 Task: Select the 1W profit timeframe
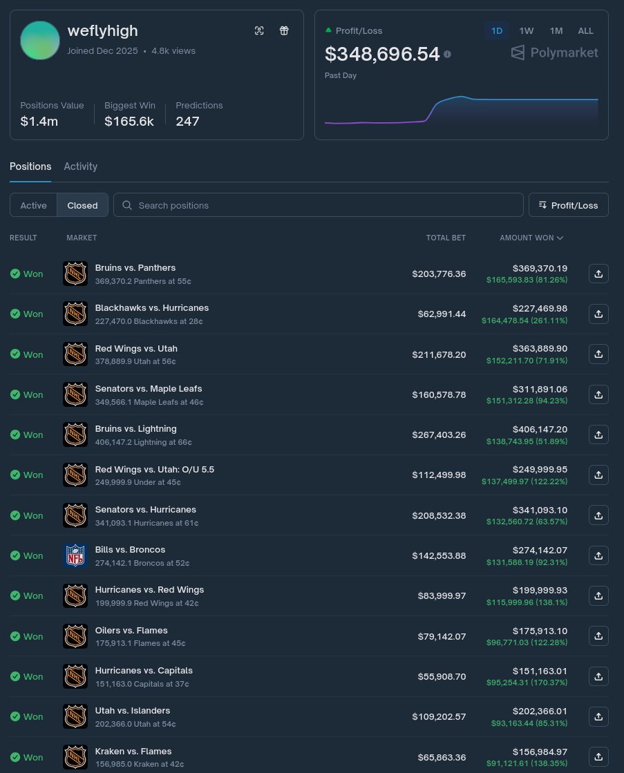pos(527,30)
